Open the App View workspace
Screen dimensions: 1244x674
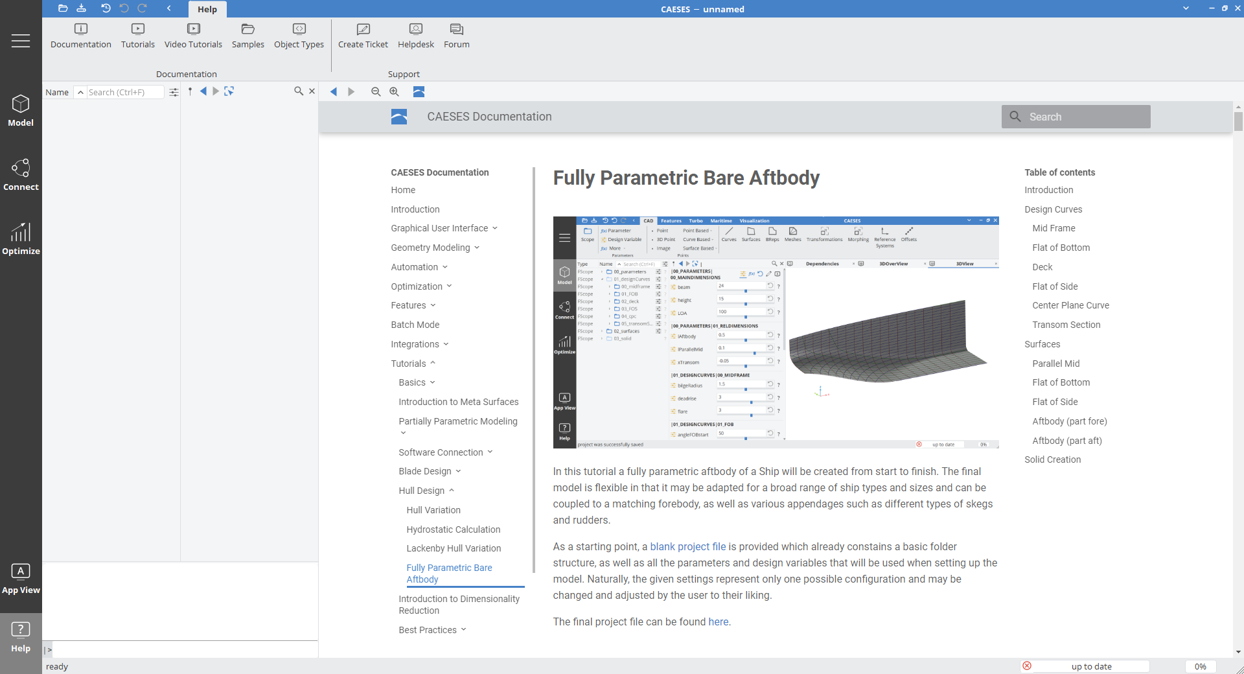tap(21, 579)
